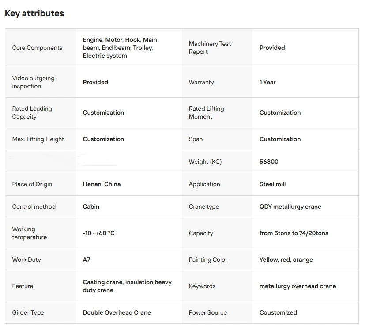
Task: Click the -10~+60 °C temperature value
Action: coord(98,233)
